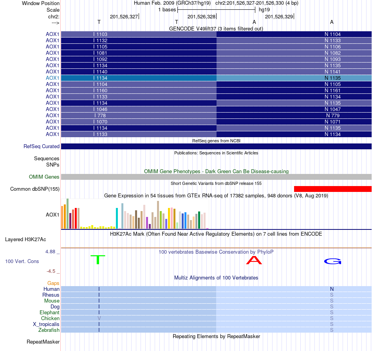372x351 pixels.
Task: Click the codon label N 1106
Action: pos(332,47)
